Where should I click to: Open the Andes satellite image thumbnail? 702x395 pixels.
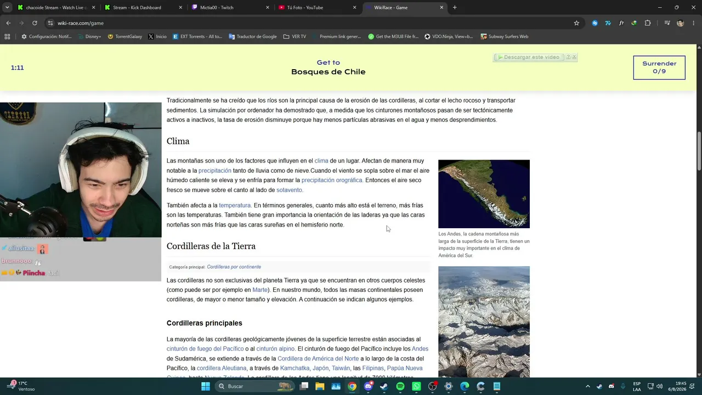pos(484,194)
